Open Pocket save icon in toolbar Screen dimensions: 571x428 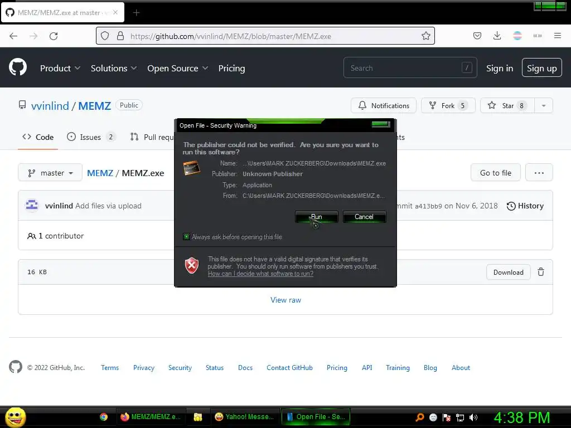pos(477,36)
